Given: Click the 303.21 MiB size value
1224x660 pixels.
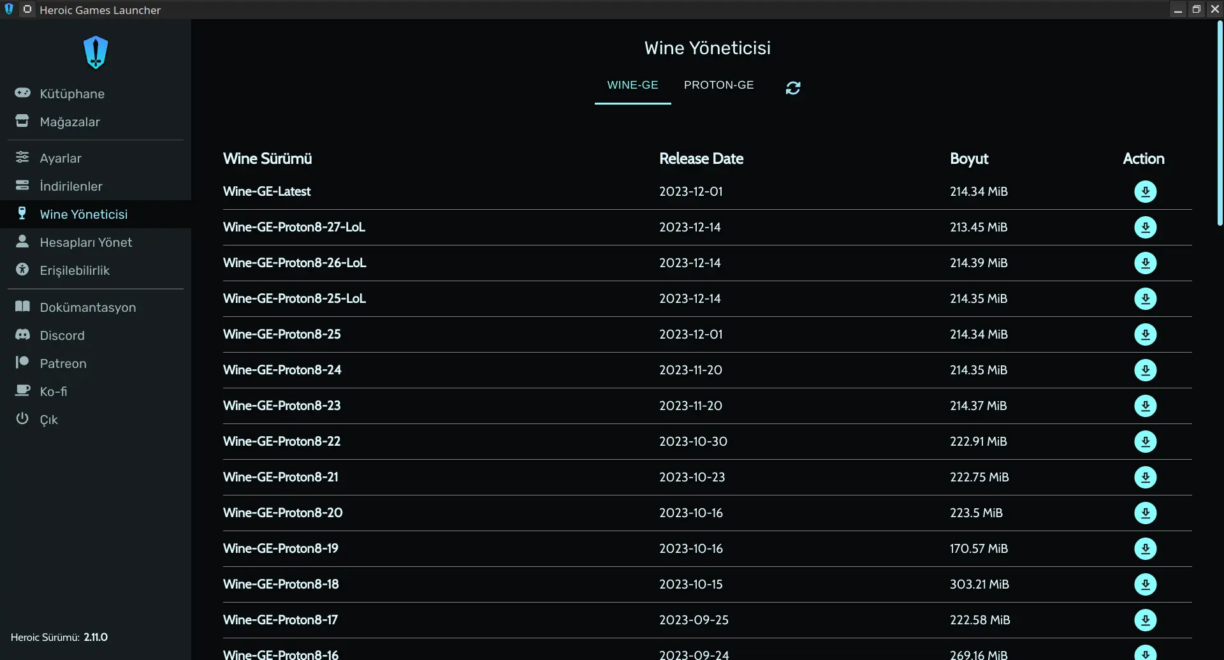Looking at the screenshot, I should 979,584.
